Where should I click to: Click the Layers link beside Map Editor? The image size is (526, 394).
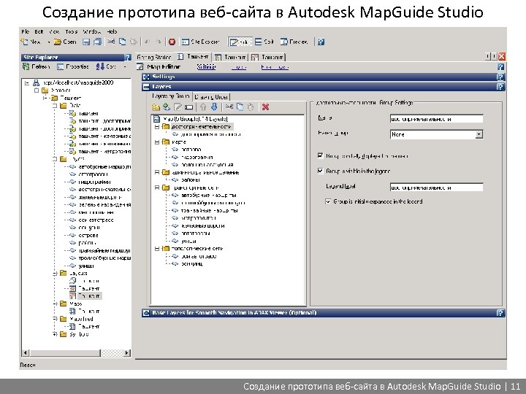pos(238,67)
